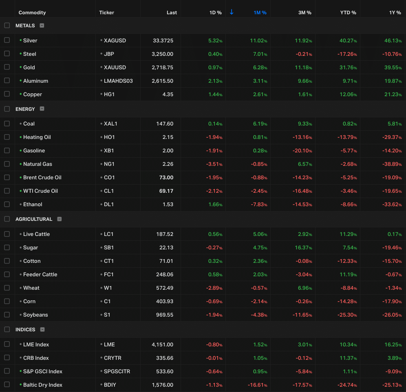406x392 pixels.
Task: Sort by the YTD % column header
Action: (348, 12)
